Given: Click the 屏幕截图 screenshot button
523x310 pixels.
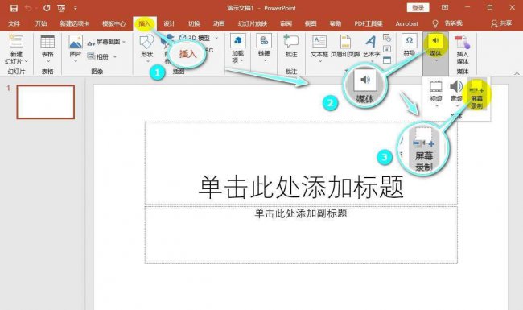Looking at the screenshot, I should pyautogui.click(x=104, y=42).
